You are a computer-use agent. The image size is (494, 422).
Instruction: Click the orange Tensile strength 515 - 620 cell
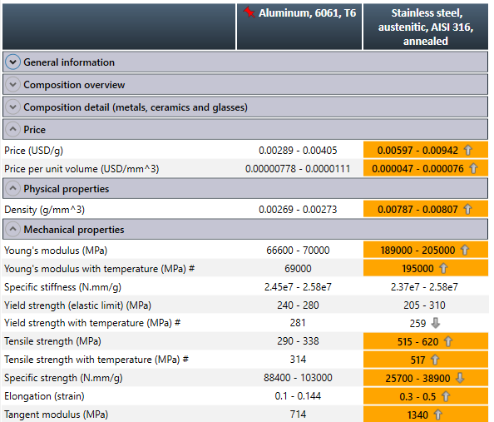[426, 341]
